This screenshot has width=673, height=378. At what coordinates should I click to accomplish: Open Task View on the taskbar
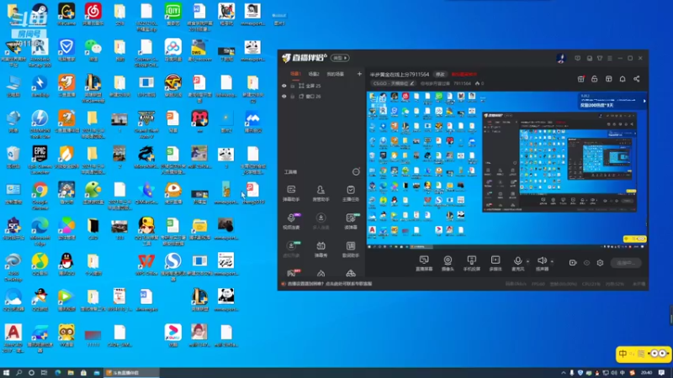tap(44, 373)
